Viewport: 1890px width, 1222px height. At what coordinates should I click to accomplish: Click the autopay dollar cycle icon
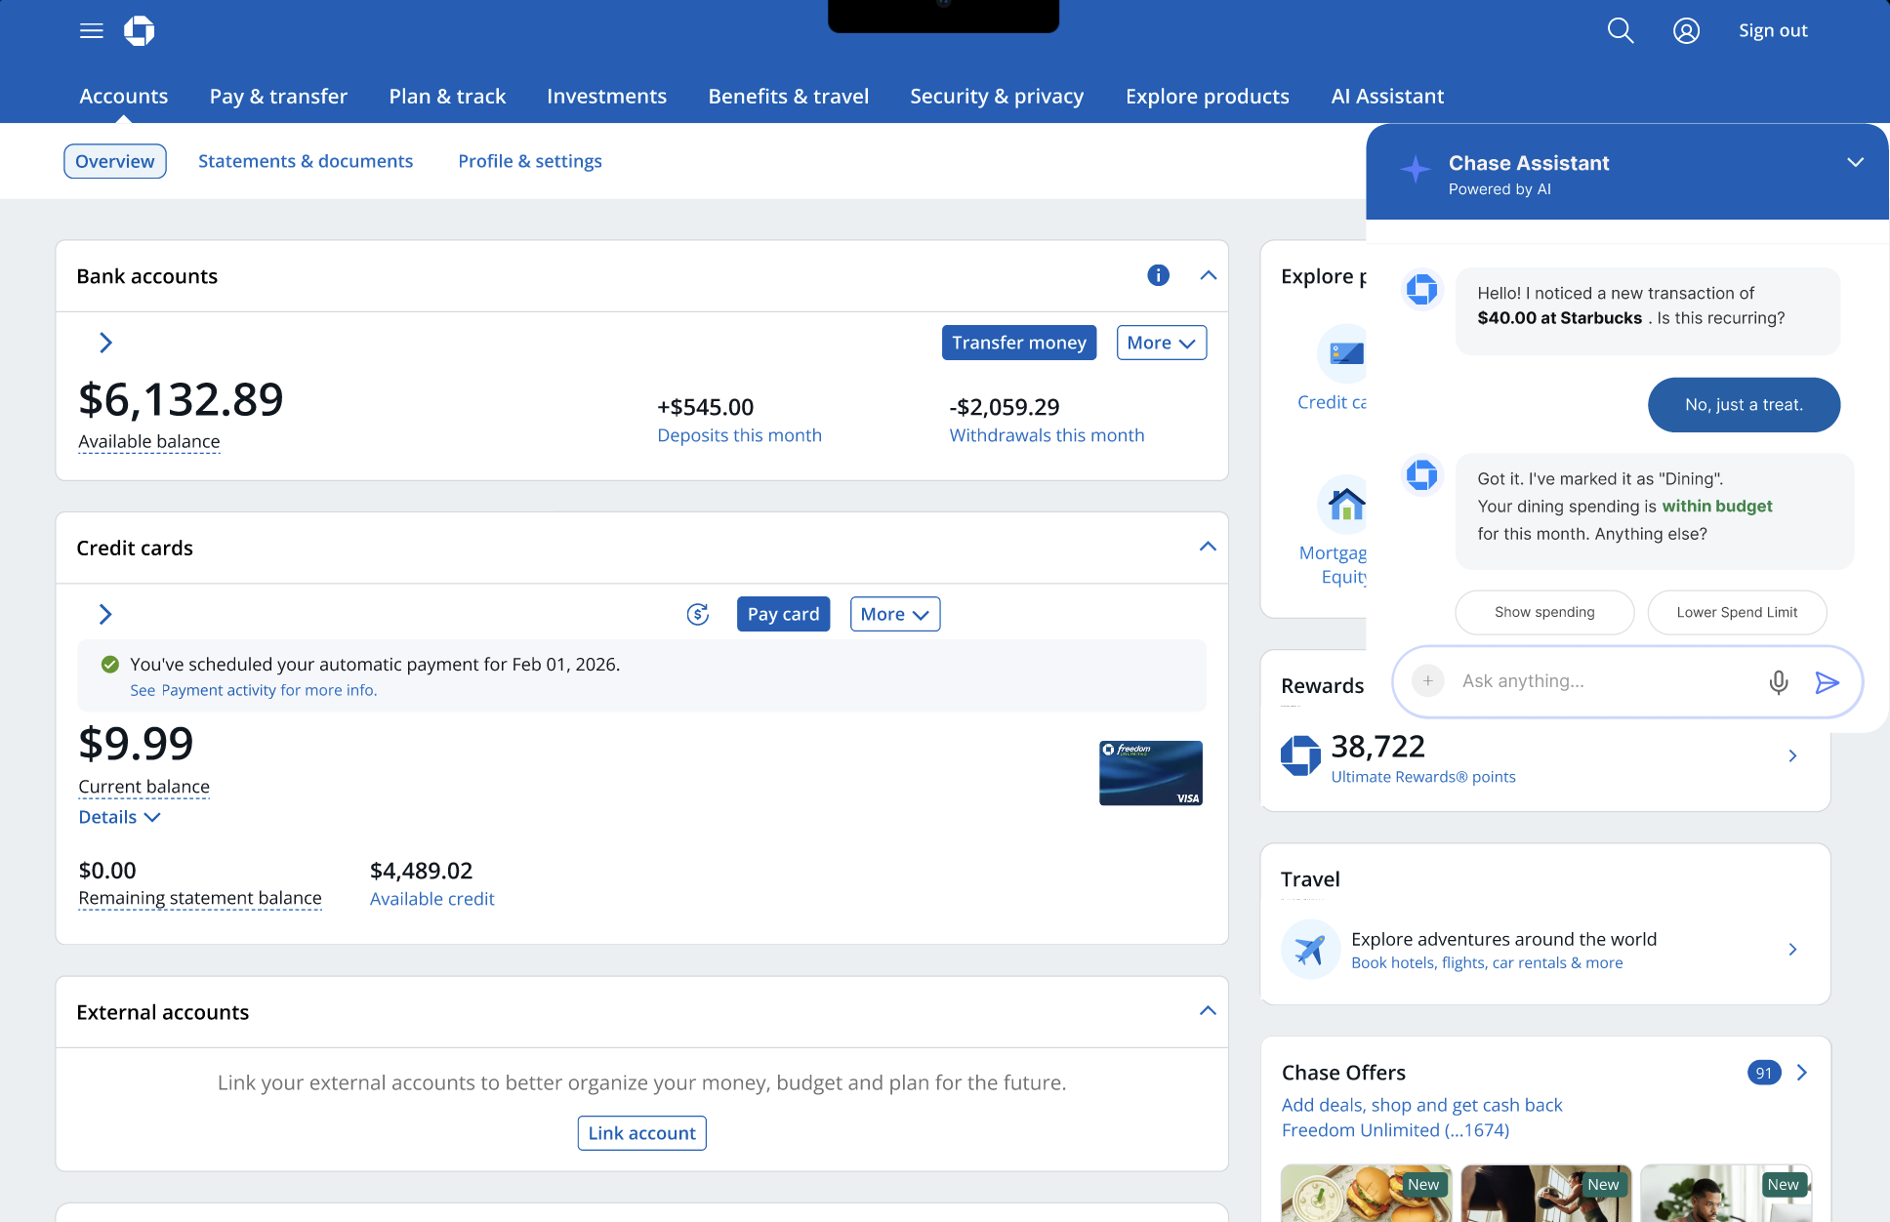click(697, 614)
